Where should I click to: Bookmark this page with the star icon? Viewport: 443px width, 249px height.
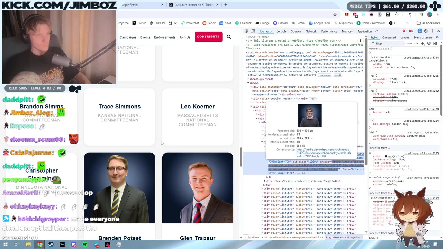(x=335, y=15)
